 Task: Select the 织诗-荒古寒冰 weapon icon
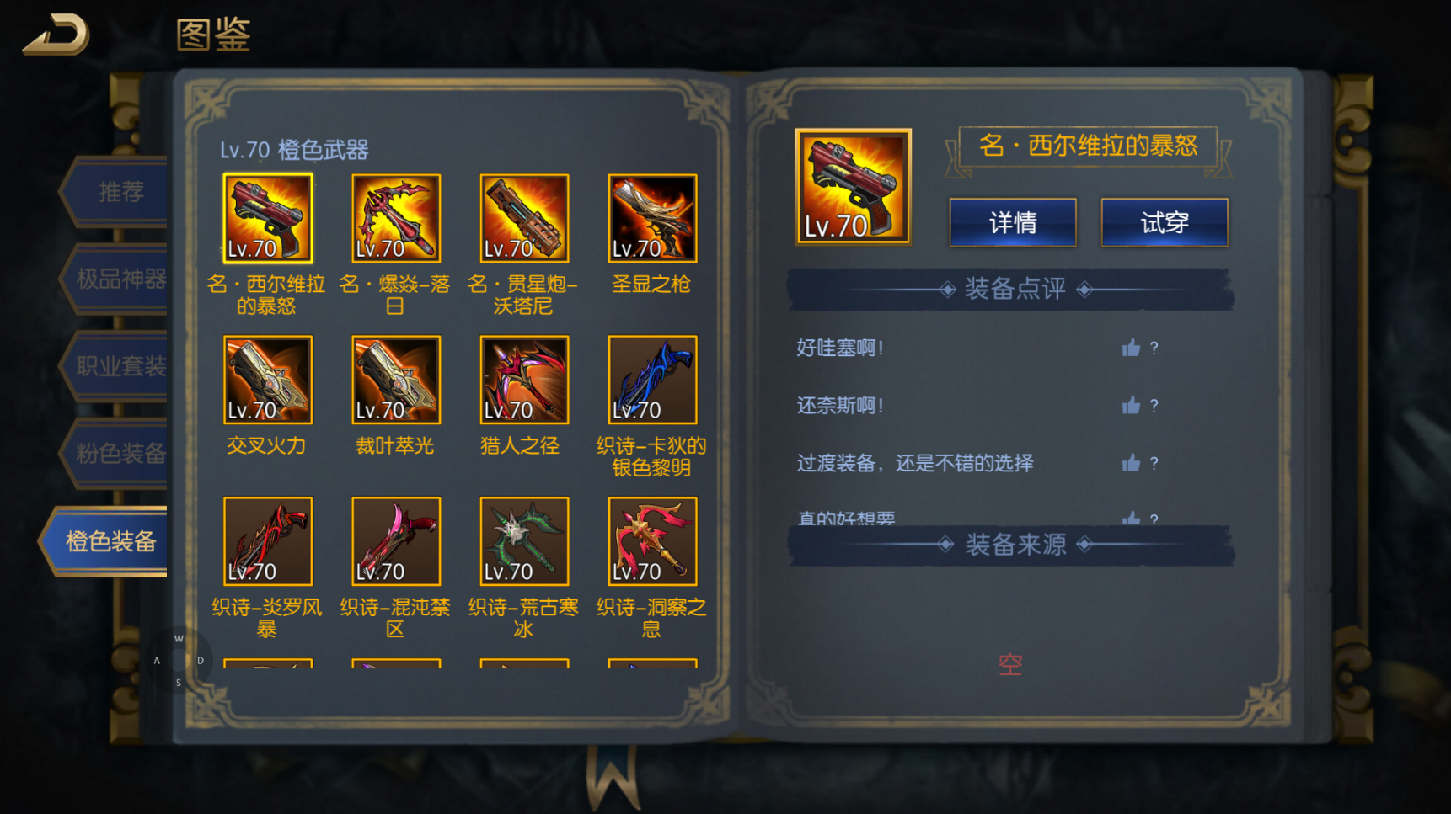pos(524,541)
